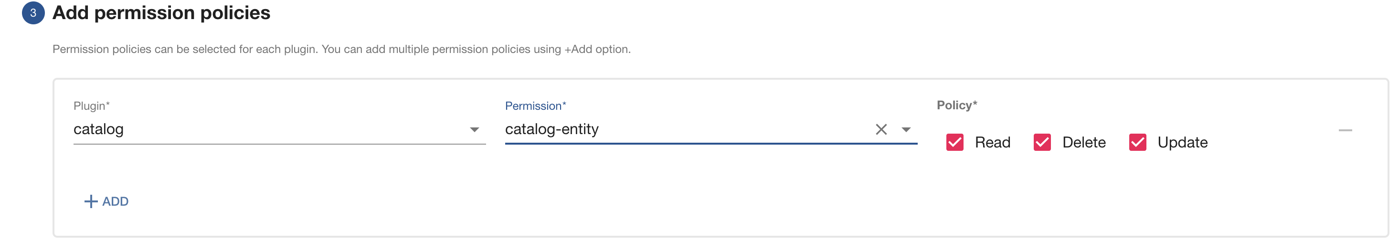Click the permission policies description text
The height and width of the screenshot is (252, 1399).
pyautogui.click(x=341, y=50)
